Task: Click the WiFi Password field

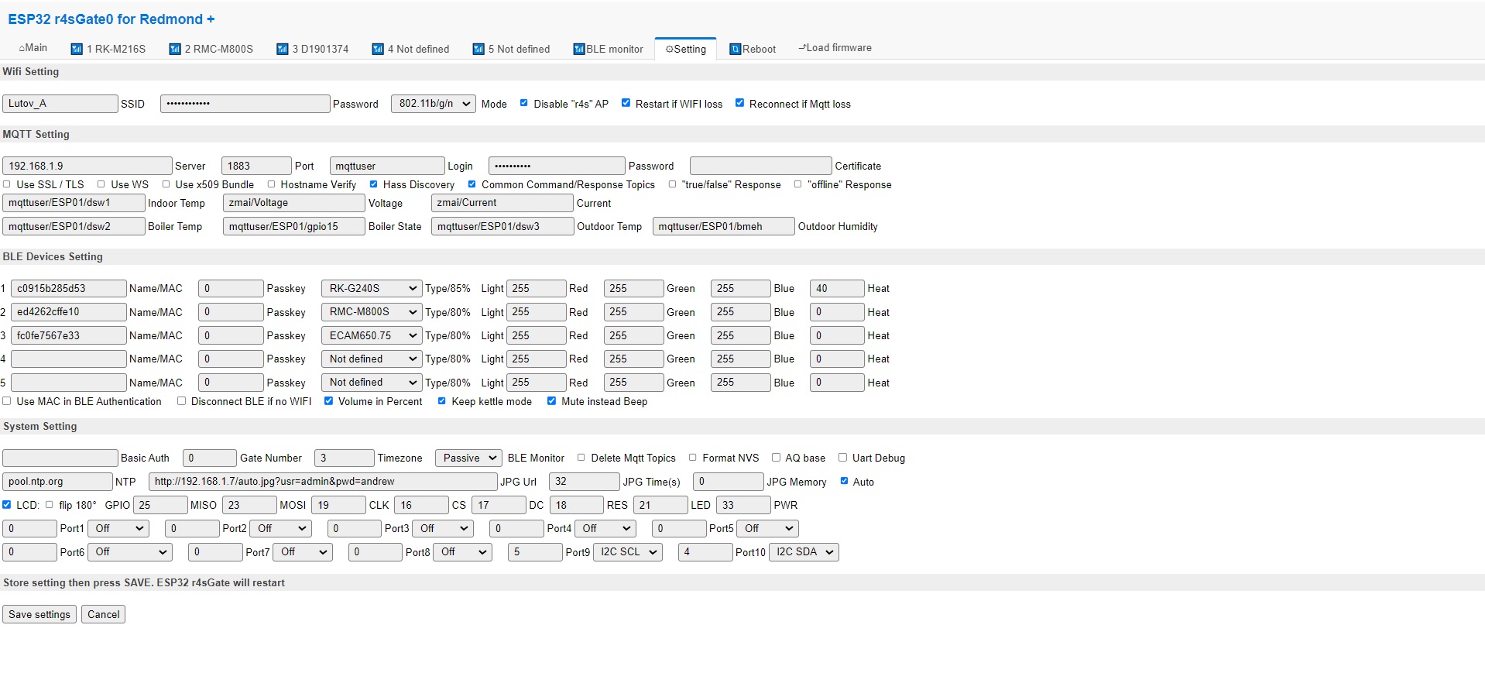Action: point(245,104)
